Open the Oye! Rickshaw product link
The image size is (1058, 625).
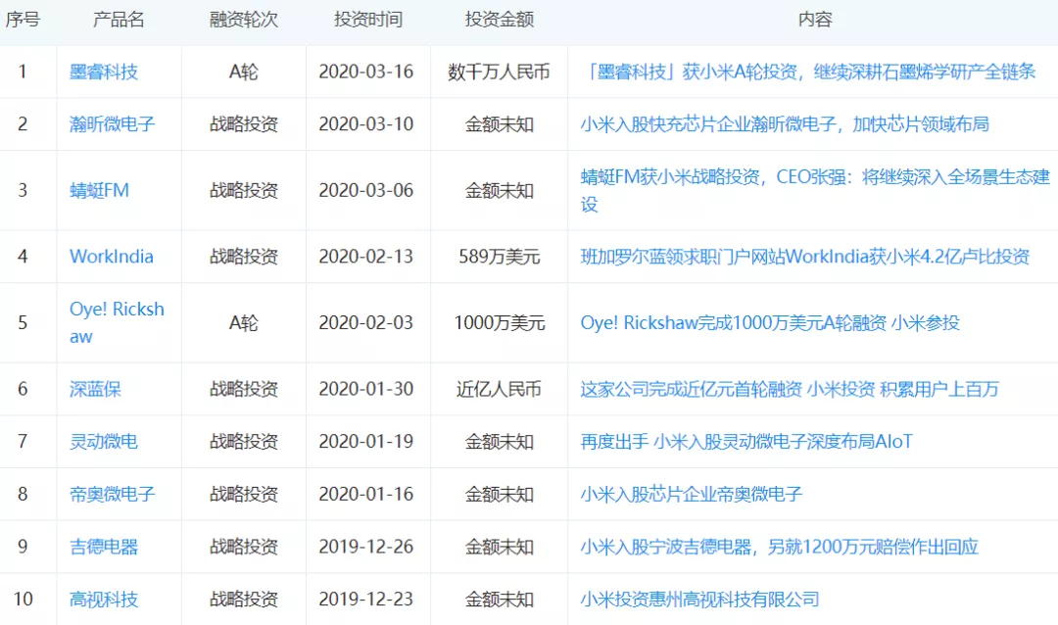point(117,322)
